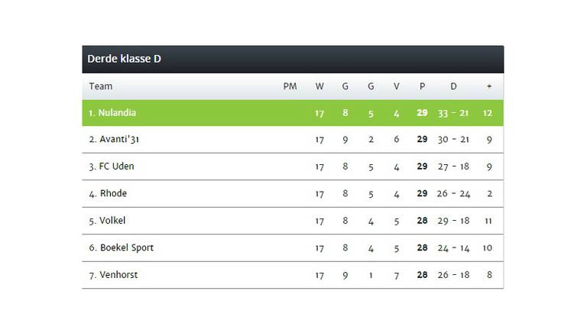This screenshot has width=587, height=330.
Task: Open the Boekel Sport team link
Action: pyautogui.click(x=127, y=247)
